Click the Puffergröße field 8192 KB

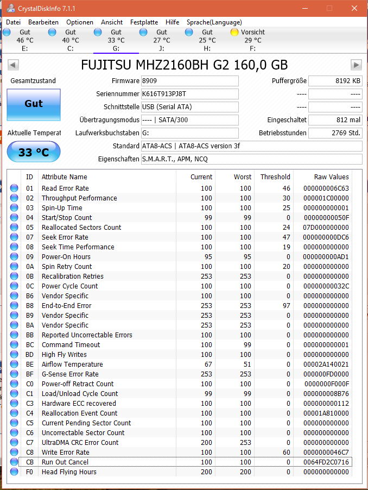pos(335,80)
